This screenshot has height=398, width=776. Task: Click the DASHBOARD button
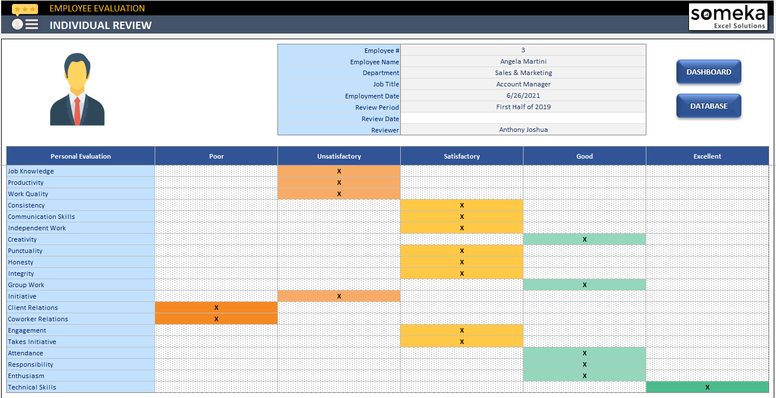708,72
